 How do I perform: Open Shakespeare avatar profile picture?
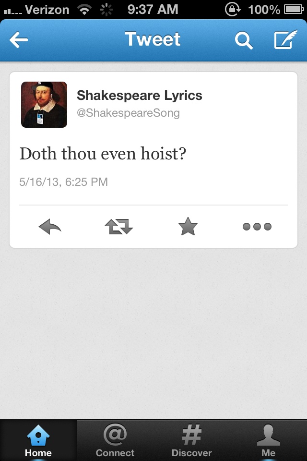click(x=44, y=105)
